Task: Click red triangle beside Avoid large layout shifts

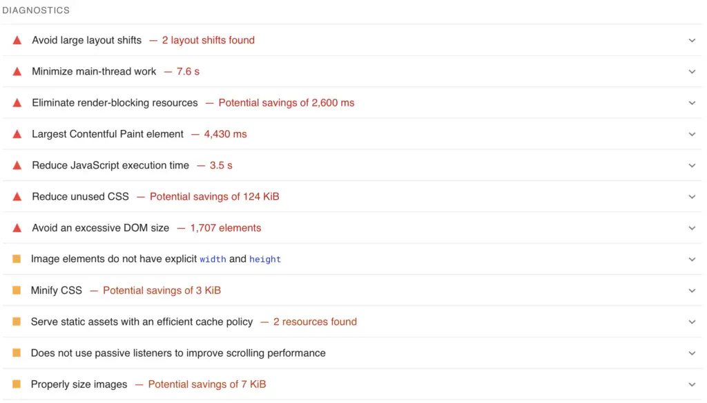Action: coord(17,40)
